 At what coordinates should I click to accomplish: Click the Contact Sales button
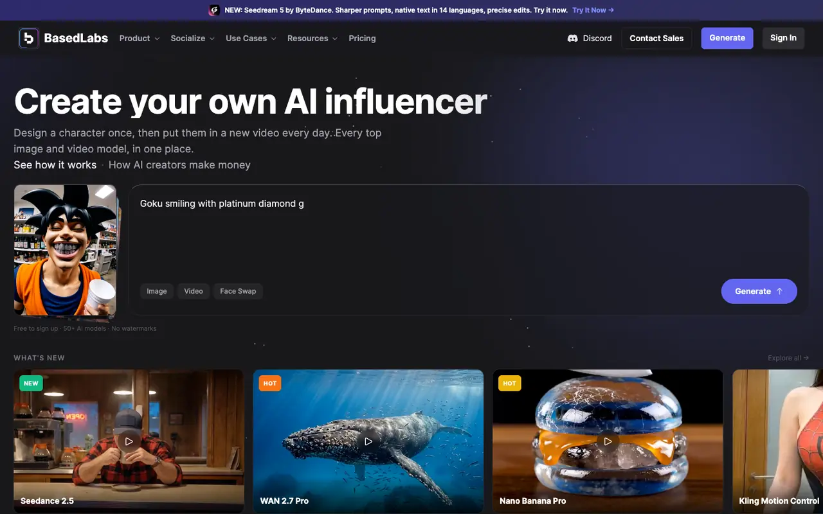(656, 39)
